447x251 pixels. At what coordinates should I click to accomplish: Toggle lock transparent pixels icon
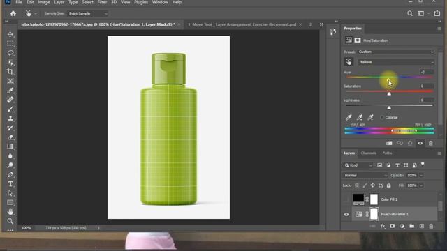coord(357,185)
